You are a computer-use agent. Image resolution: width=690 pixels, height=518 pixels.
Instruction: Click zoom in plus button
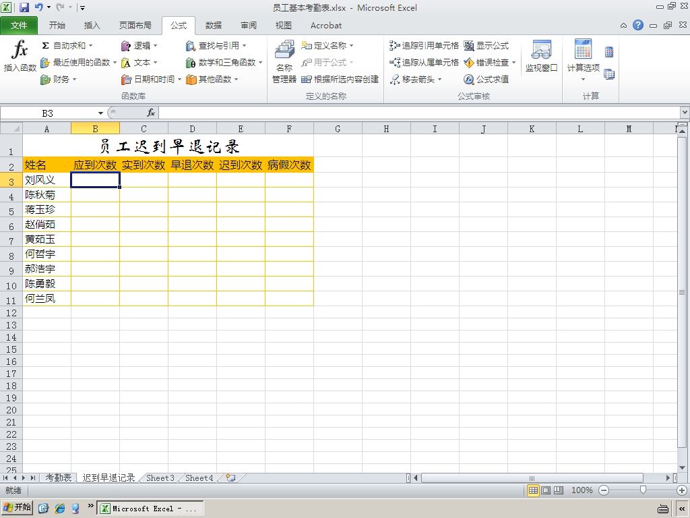pyautogui.click(x=682, y=490)
